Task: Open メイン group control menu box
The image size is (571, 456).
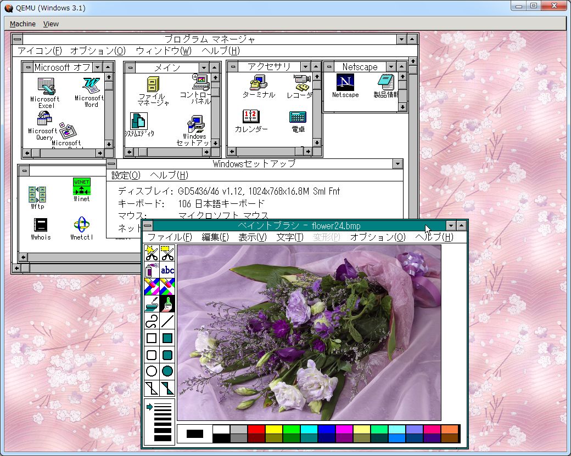Action: (x=130, y=67)
